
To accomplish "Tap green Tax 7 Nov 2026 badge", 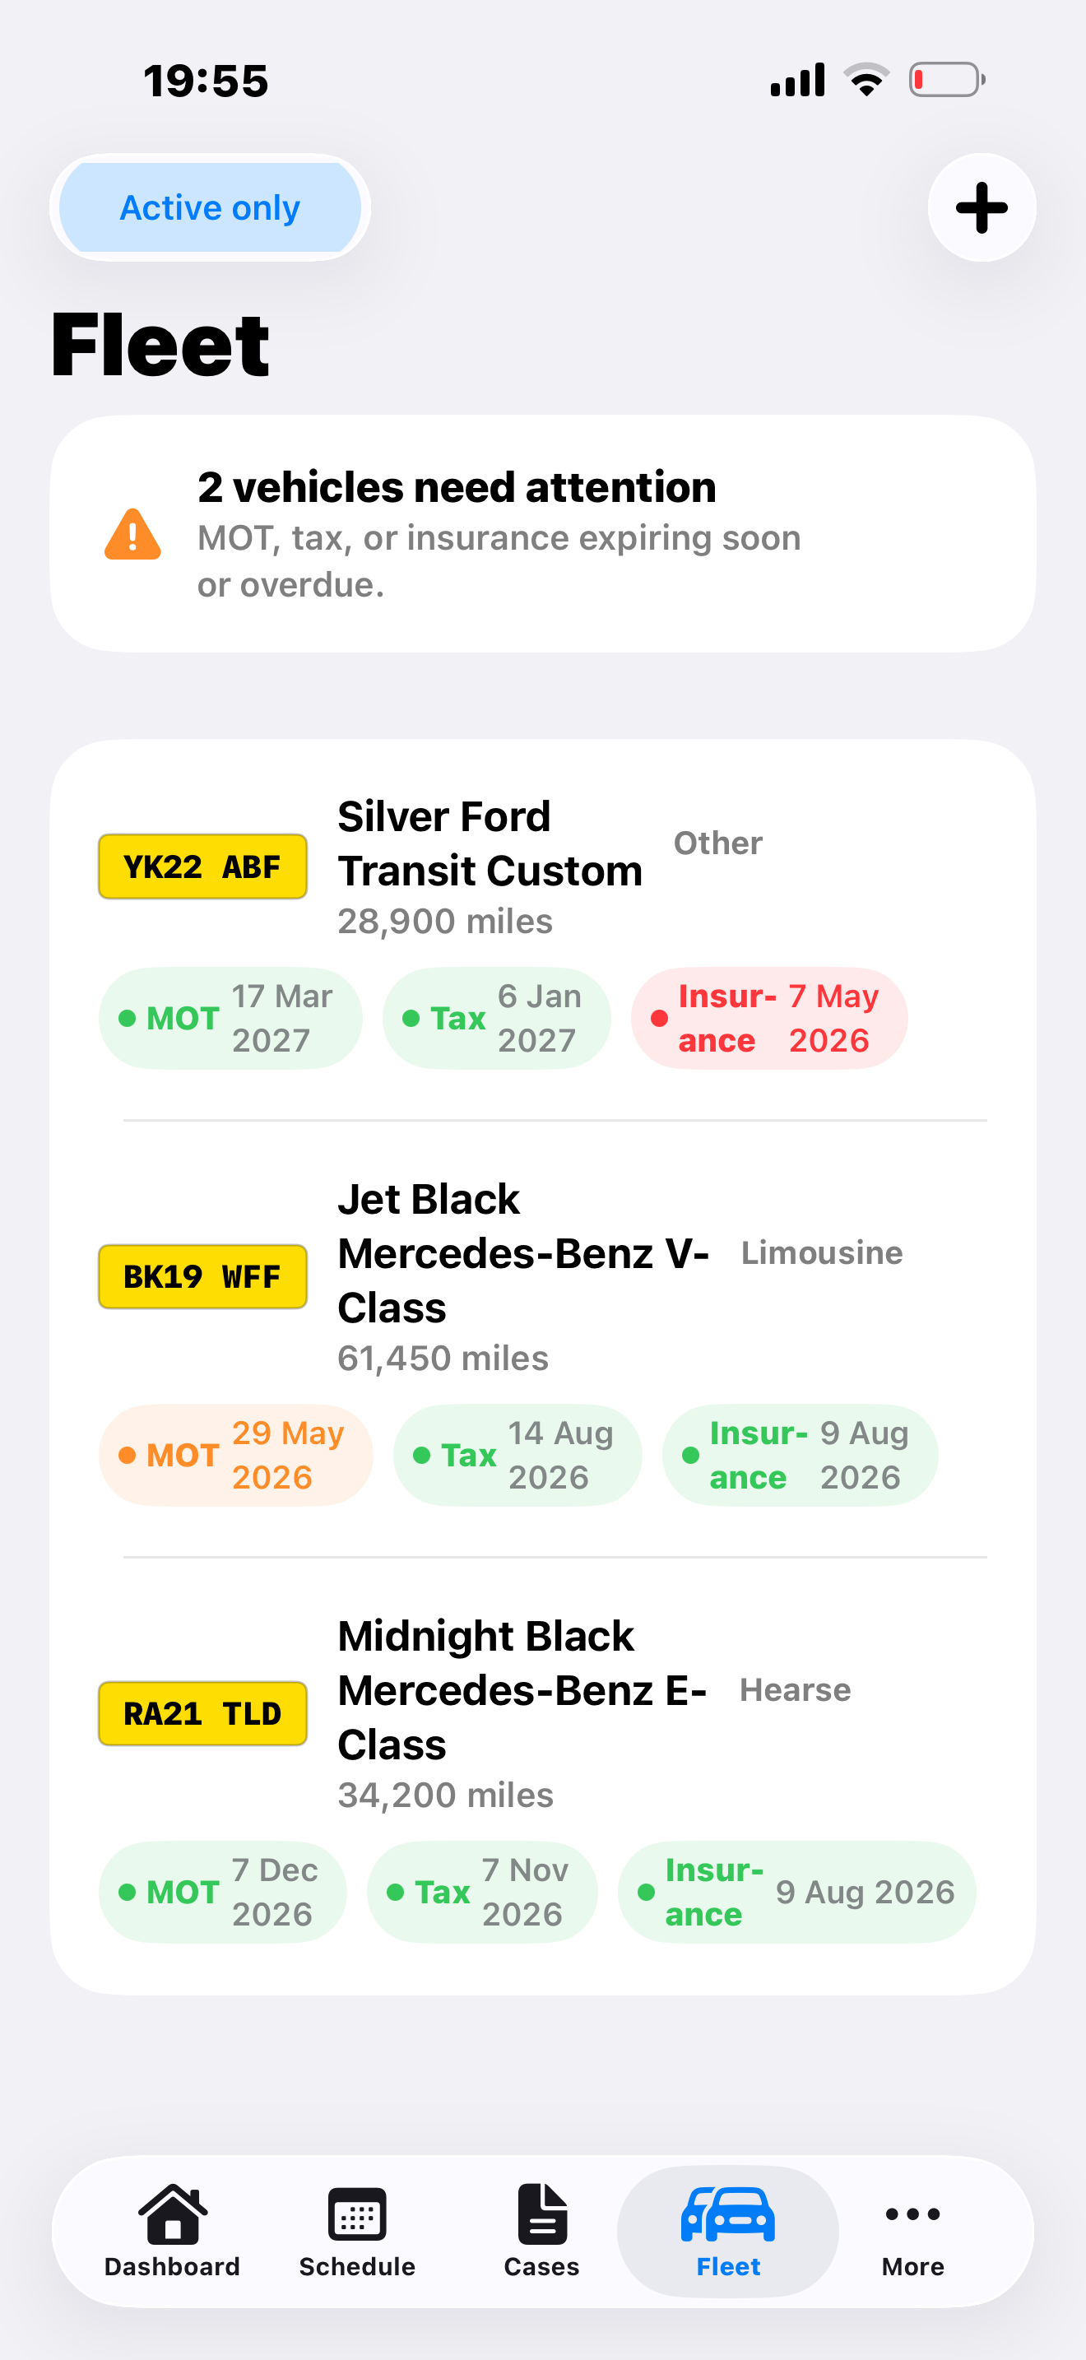I will pyautogui.click(x=483, y=1893).
